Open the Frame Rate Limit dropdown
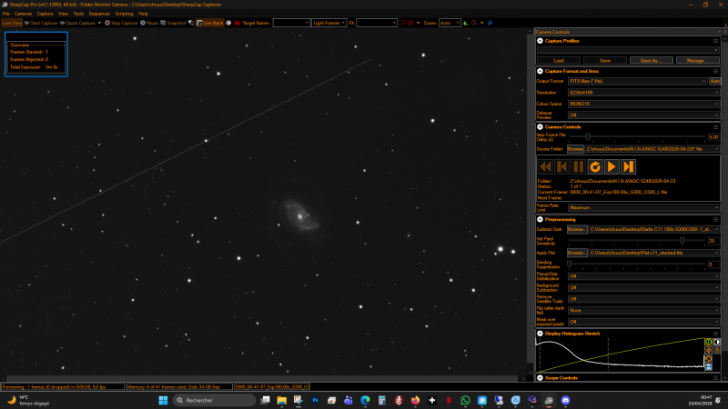 644,208
